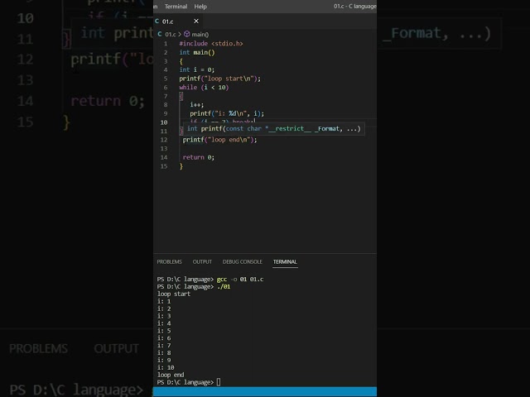This screenshot has height=397, width=530.
Task: Close the 01.c editor tab
Action: pos(196,22)
